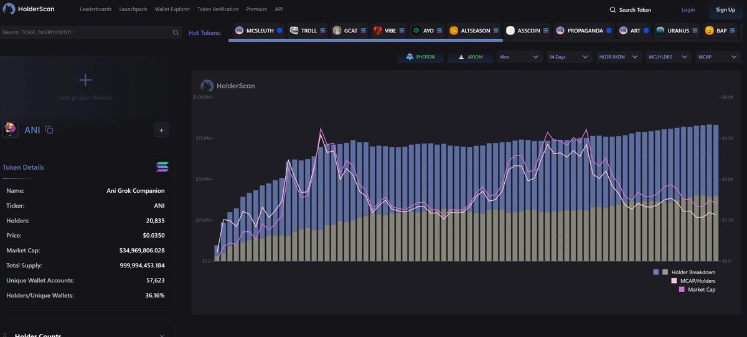
Task: Open the AYO hot token chip
Action: click(x=427, y=30)
